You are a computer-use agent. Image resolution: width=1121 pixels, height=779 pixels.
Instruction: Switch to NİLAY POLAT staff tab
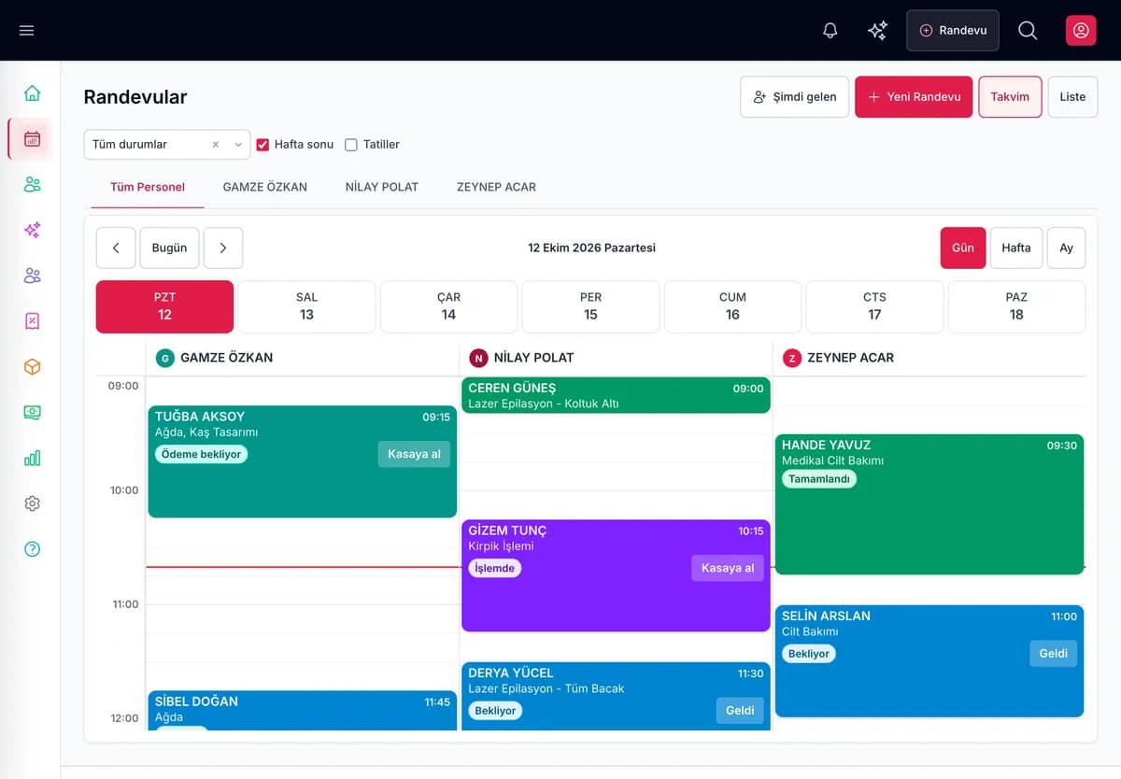[x=382, y=187]
